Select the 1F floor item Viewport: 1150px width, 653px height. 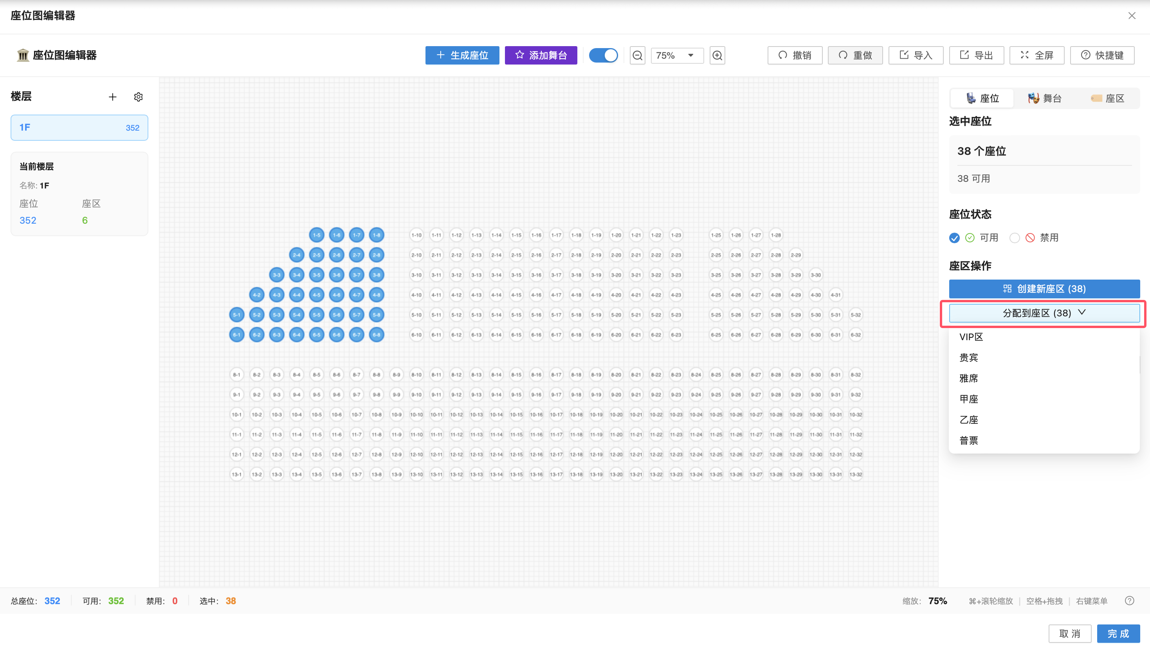(x=79, y=127)
